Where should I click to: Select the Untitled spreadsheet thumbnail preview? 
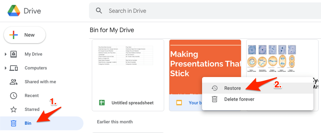click(128, 67)
